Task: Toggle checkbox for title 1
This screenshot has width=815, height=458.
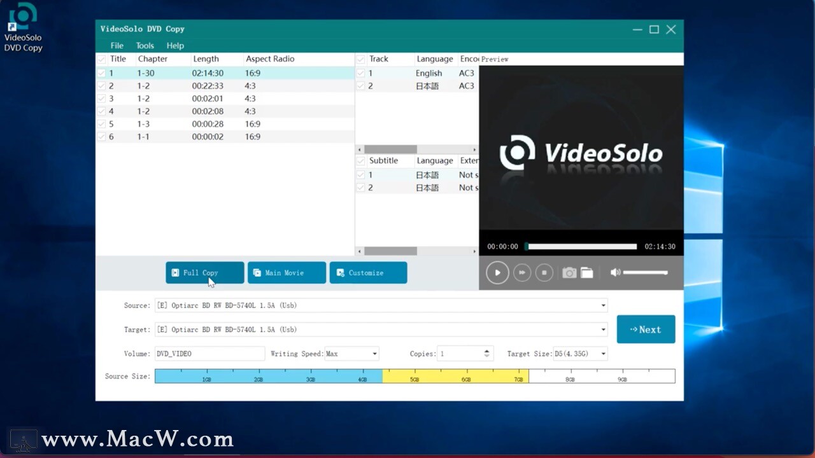Action: [x=101, y=73]
